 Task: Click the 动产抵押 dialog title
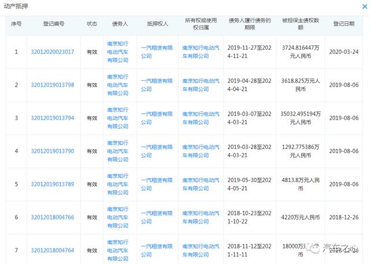(x=16, y=6)
